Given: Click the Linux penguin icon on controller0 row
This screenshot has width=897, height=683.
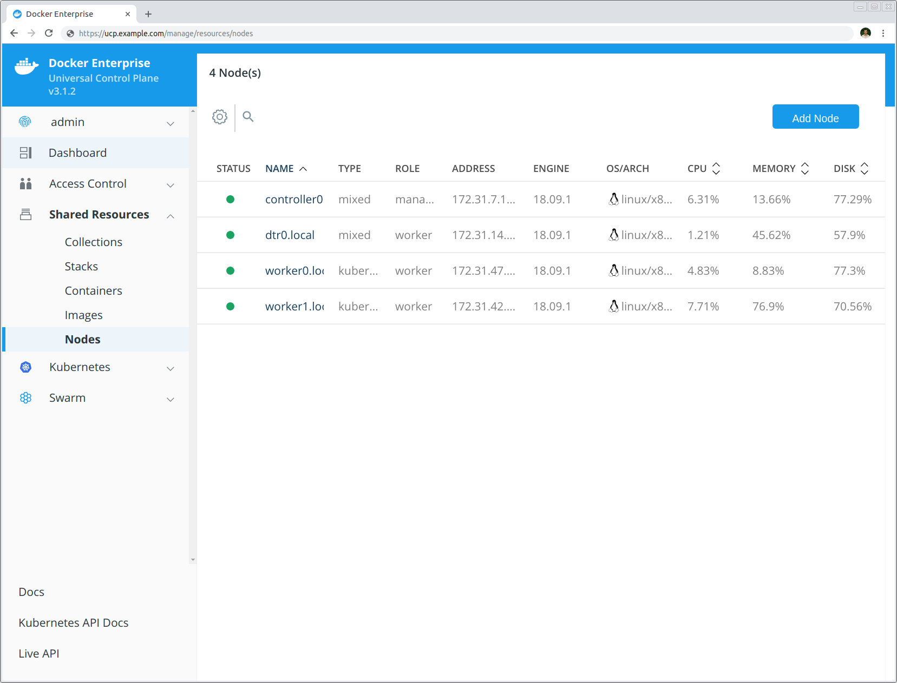Looking at the screenshot, I should tap(614, 199).
